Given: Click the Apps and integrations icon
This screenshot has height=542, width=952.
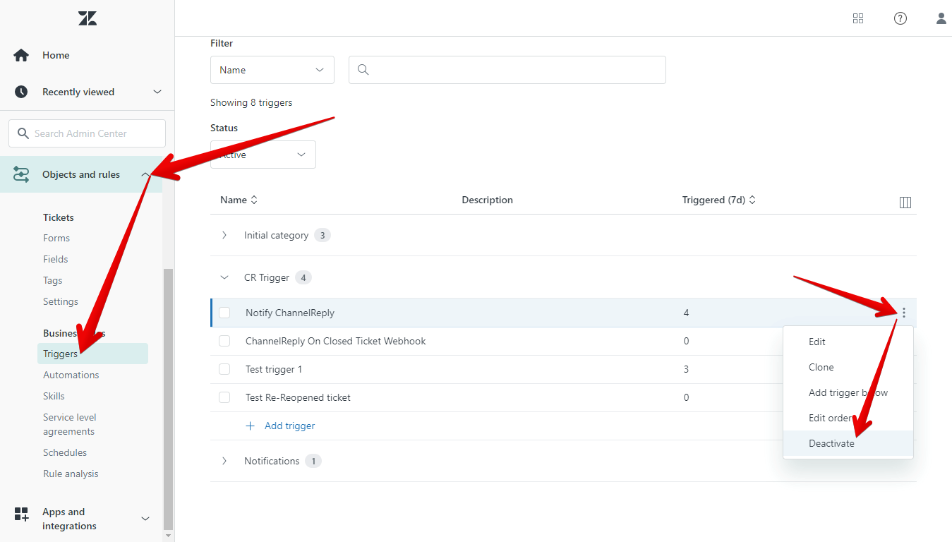Looking at the screenshot, I should point(21,514).
